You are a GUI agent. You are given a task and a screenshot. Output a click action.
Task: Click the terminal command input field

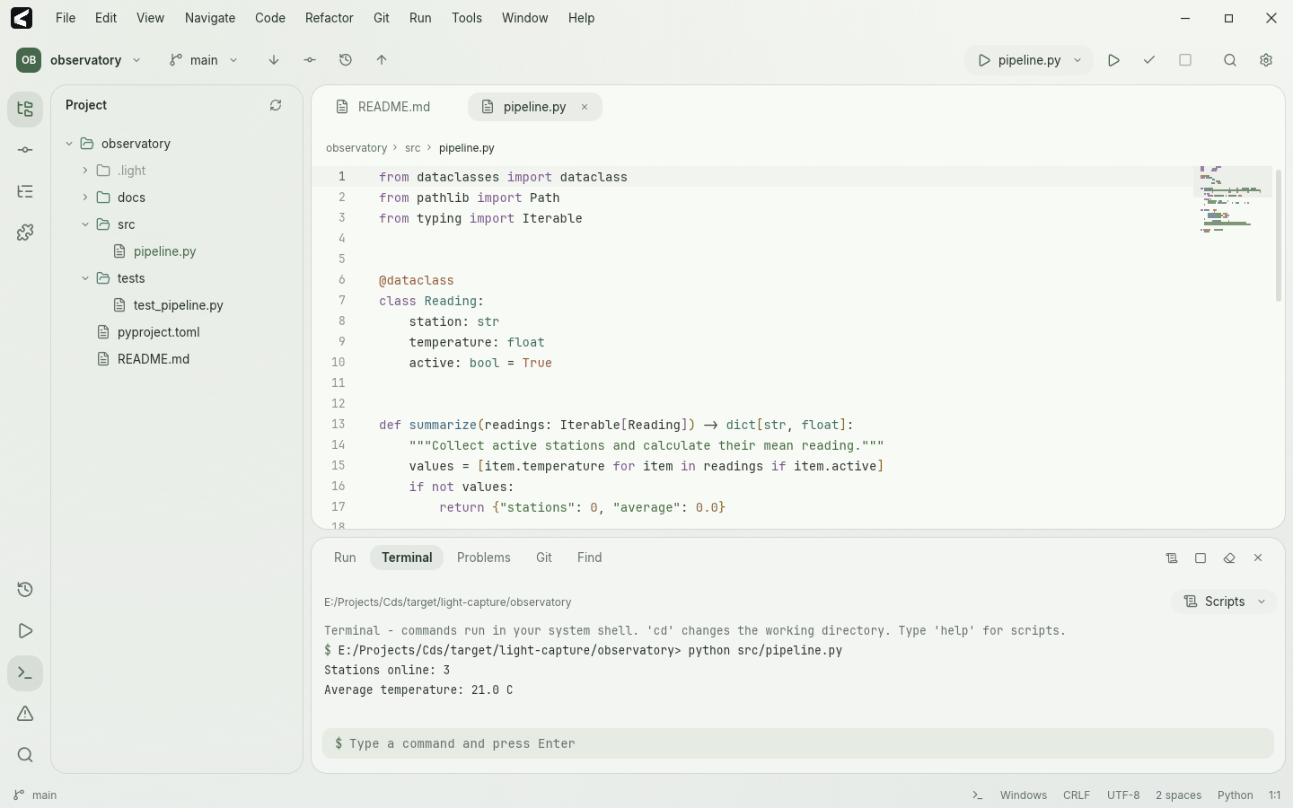798,743
